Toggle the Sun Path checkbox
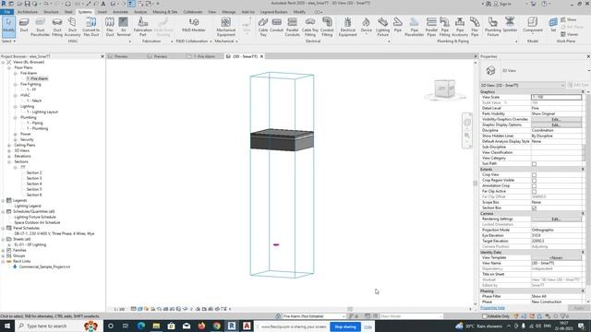The height and width of the screenshot is (332, 591). coord(534,164)
